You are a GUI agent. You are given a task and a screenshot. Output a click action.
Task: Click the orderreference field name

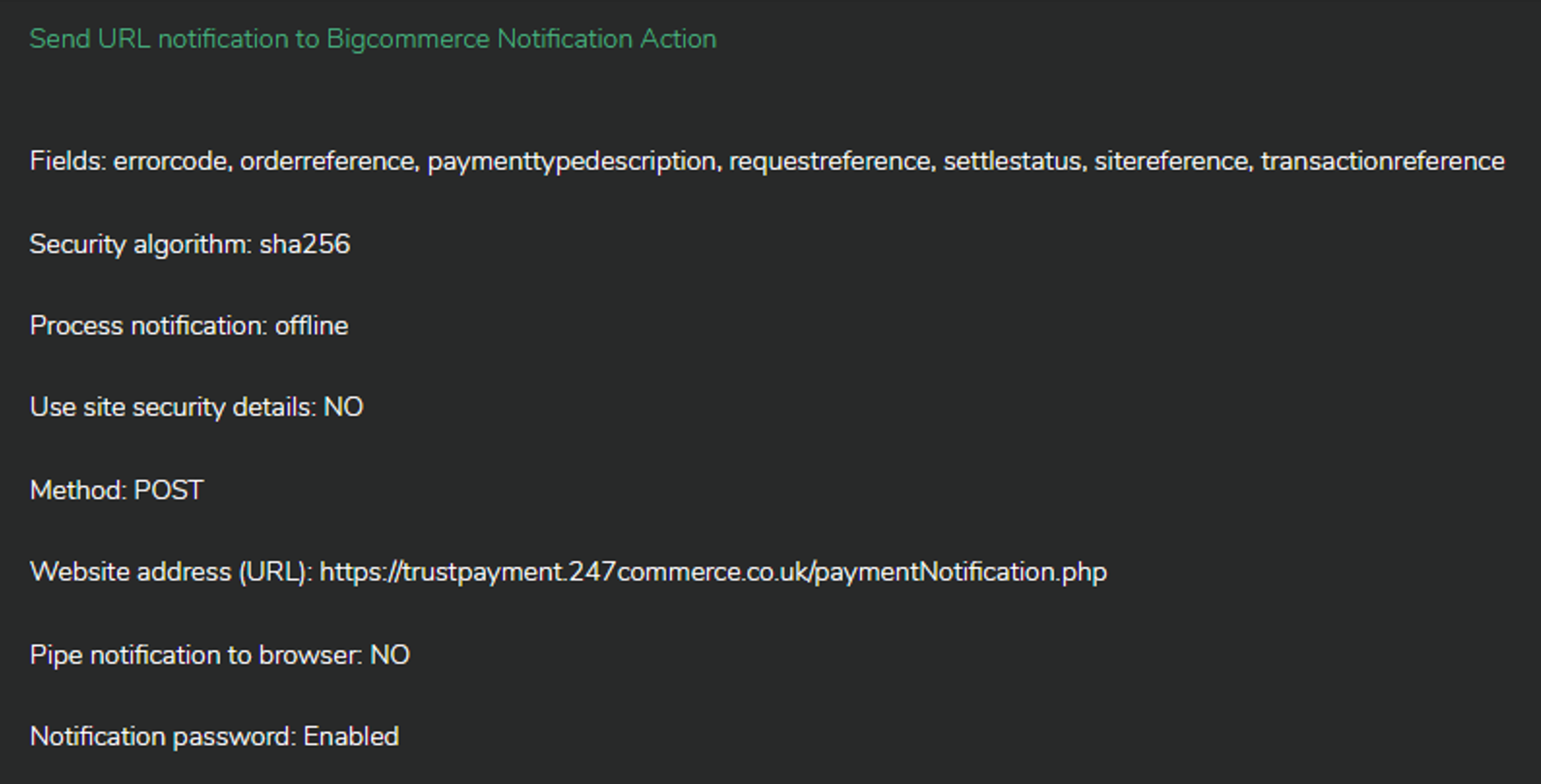(327, 161)
